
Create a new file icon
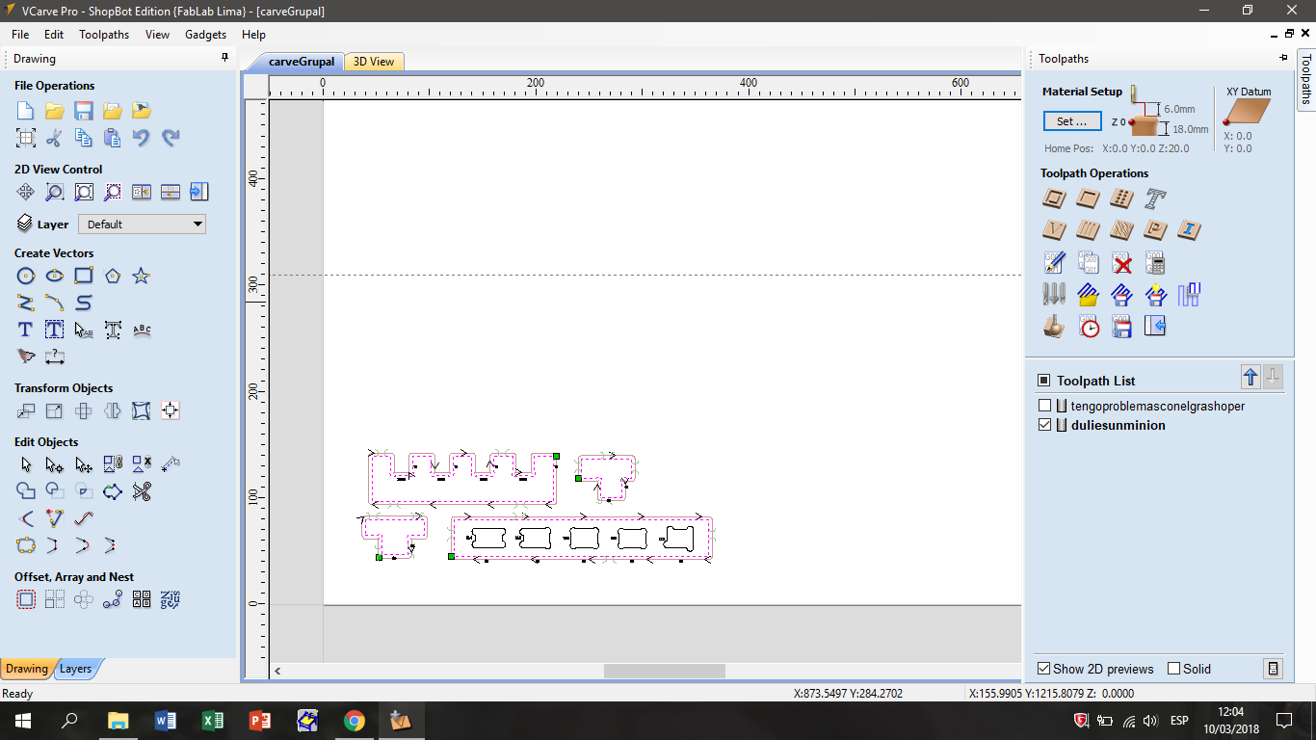(26, 111)
